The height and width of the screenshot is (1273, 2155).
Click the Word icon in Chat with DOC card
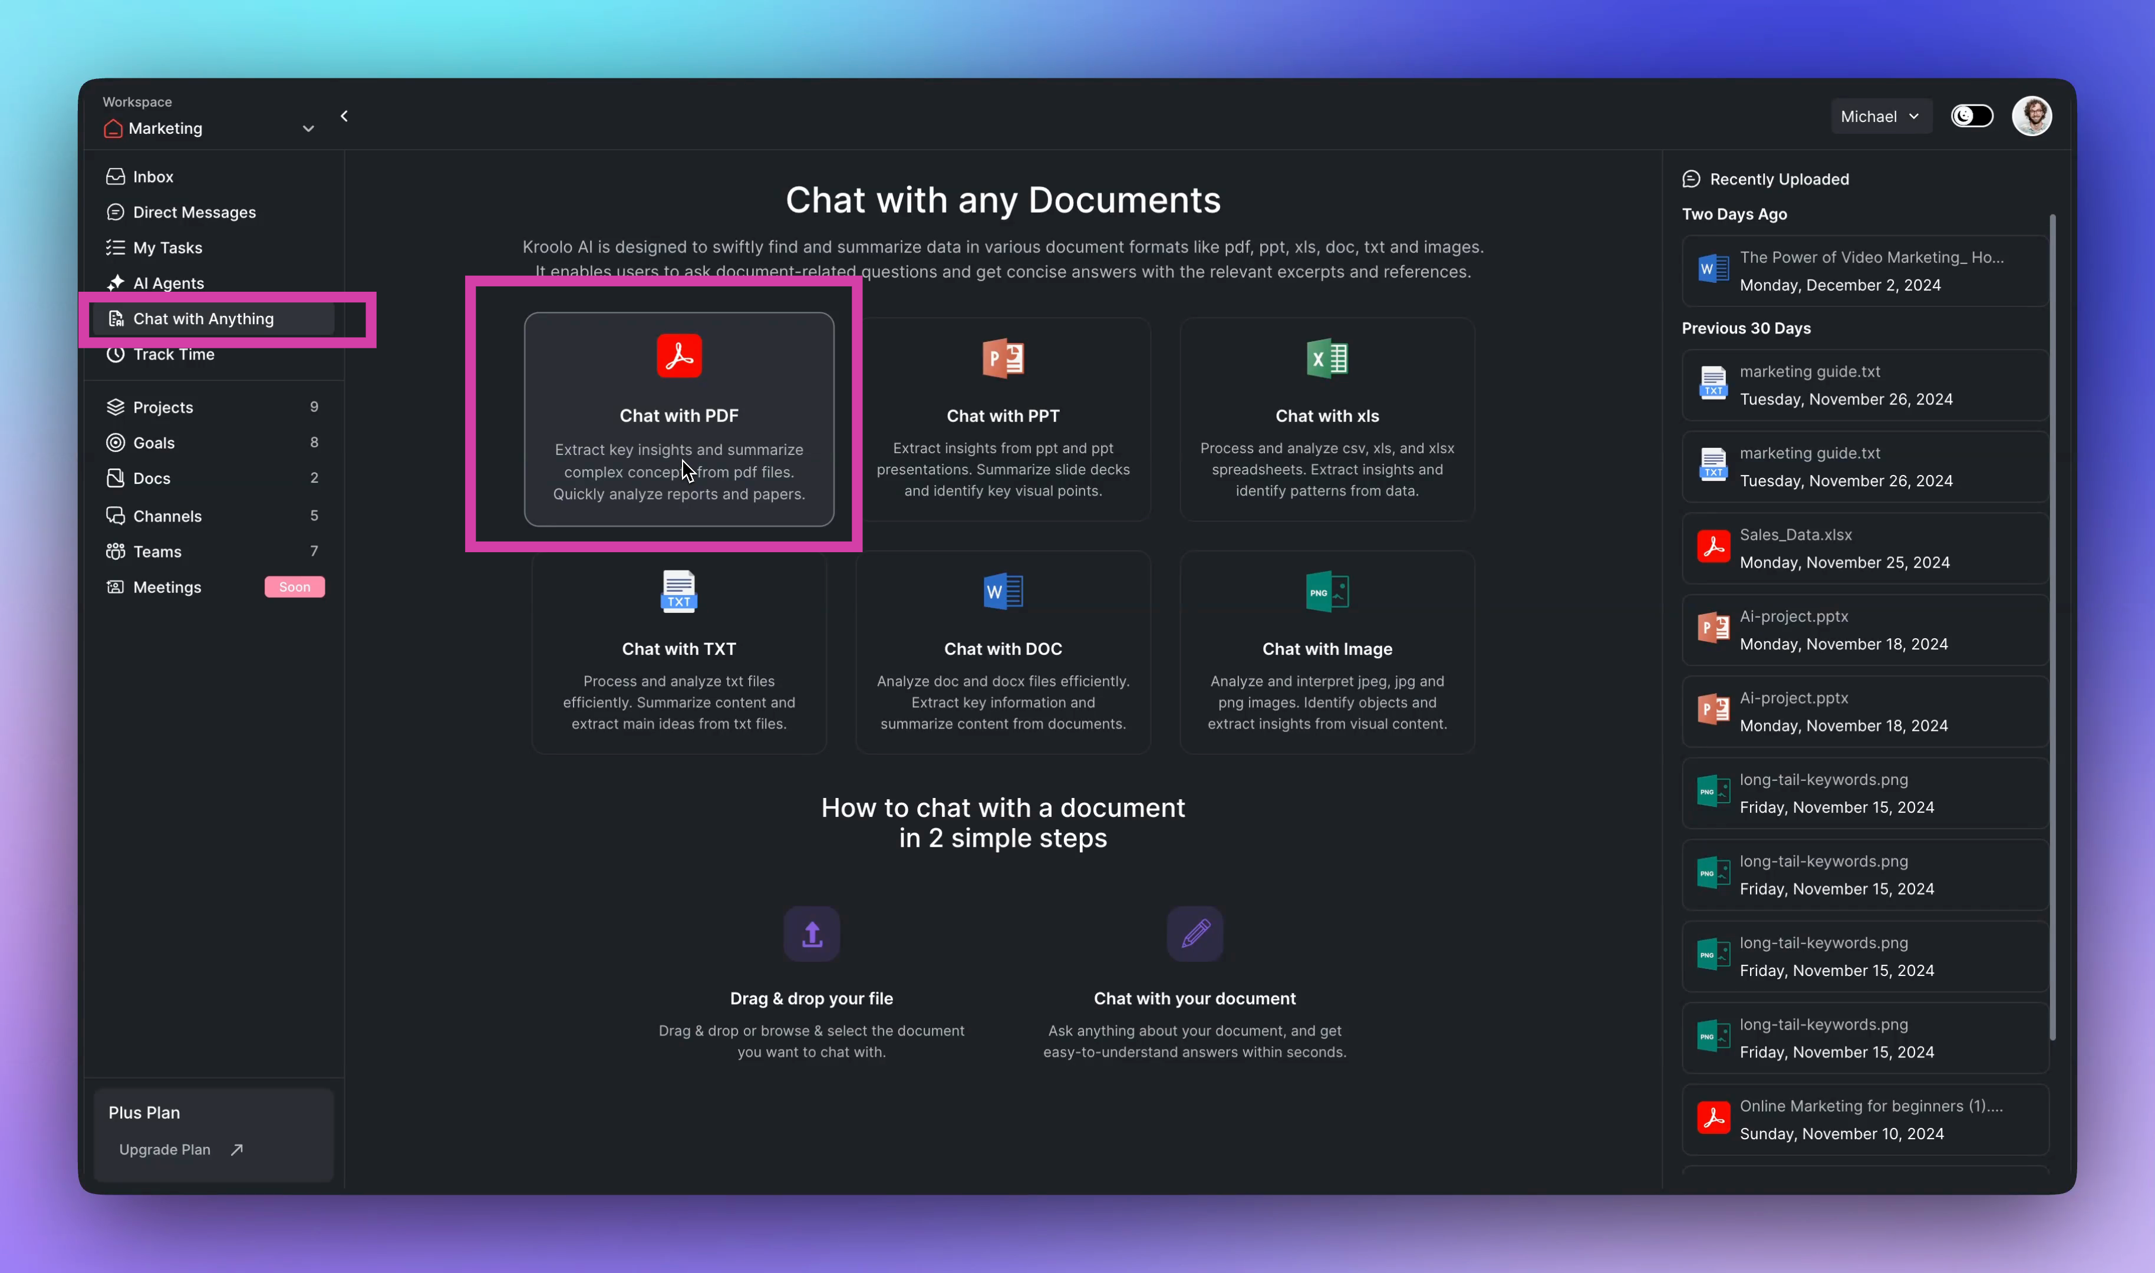[x=1003, y=591]
